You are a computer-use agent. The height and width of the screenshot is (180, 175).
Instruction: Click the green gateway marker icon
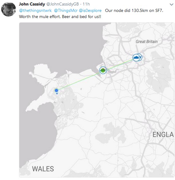coord(103,70)
